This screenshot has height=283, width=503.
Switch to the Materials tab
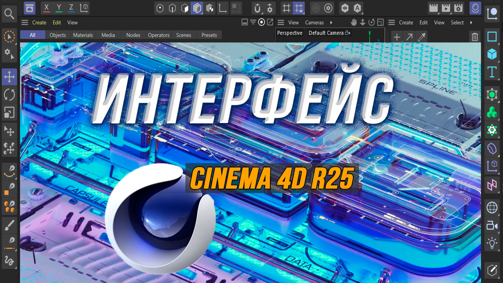point(83,35)
